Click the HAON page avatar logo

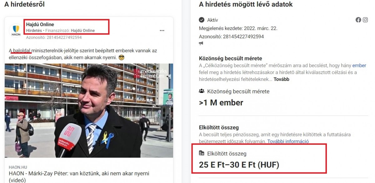(x=16, y=30)
